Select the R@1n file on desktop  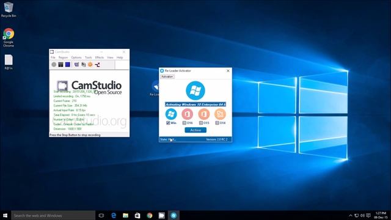coord(9,62)
